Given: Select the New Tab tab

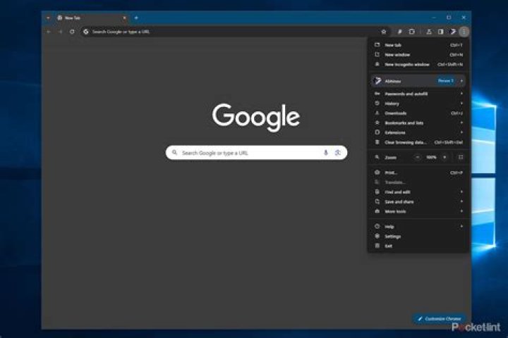Looking at the screenshot, I should (91, 18).
